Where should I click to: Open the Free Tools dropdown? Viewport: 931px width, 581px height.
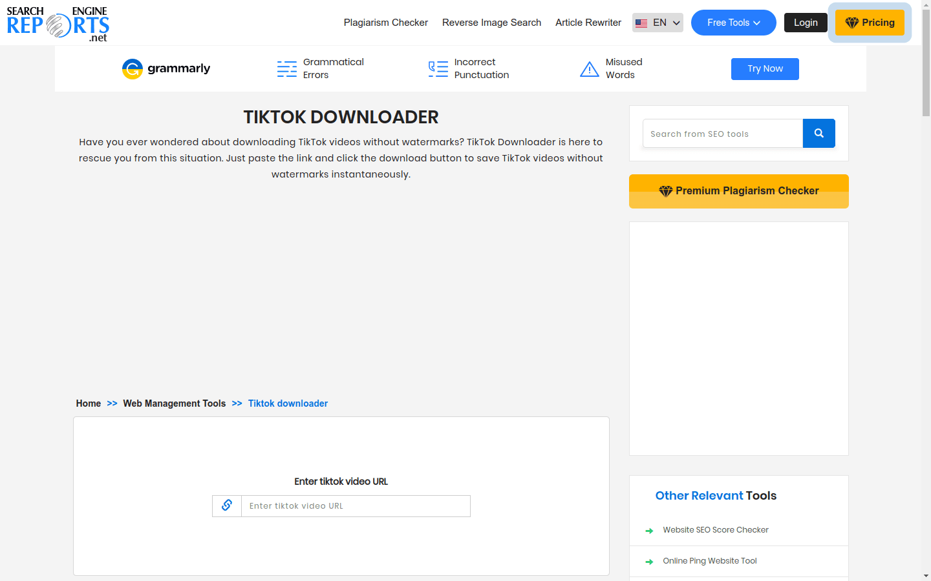[x=733, y=22]
